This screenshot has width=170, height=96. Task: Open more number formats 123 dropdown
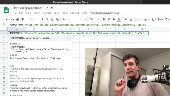coord(63,19)
